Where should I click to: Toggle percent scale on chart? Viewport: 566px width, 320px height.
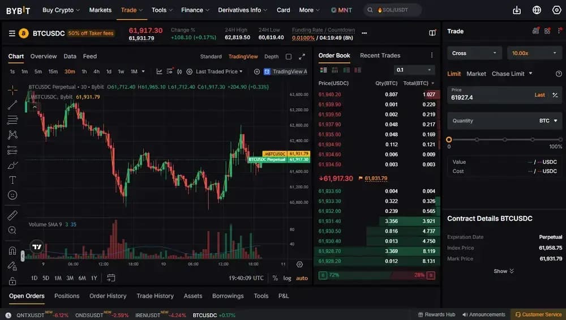[x=275, y=278]
